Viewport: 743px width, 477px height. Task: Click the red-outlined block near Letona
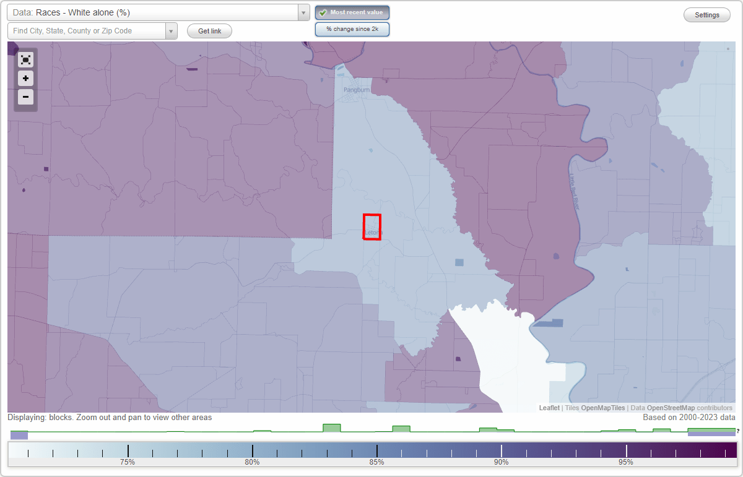click(x=371, y=226)
